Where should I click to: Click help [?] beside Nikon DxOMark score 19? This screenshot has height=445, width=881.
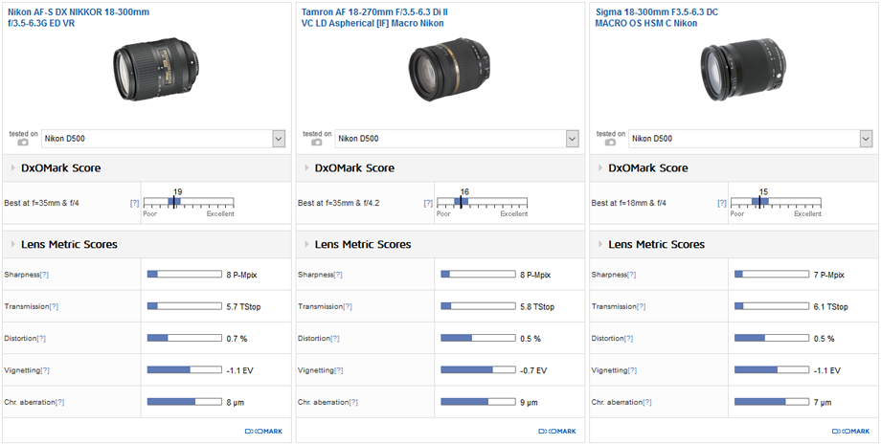134,203
